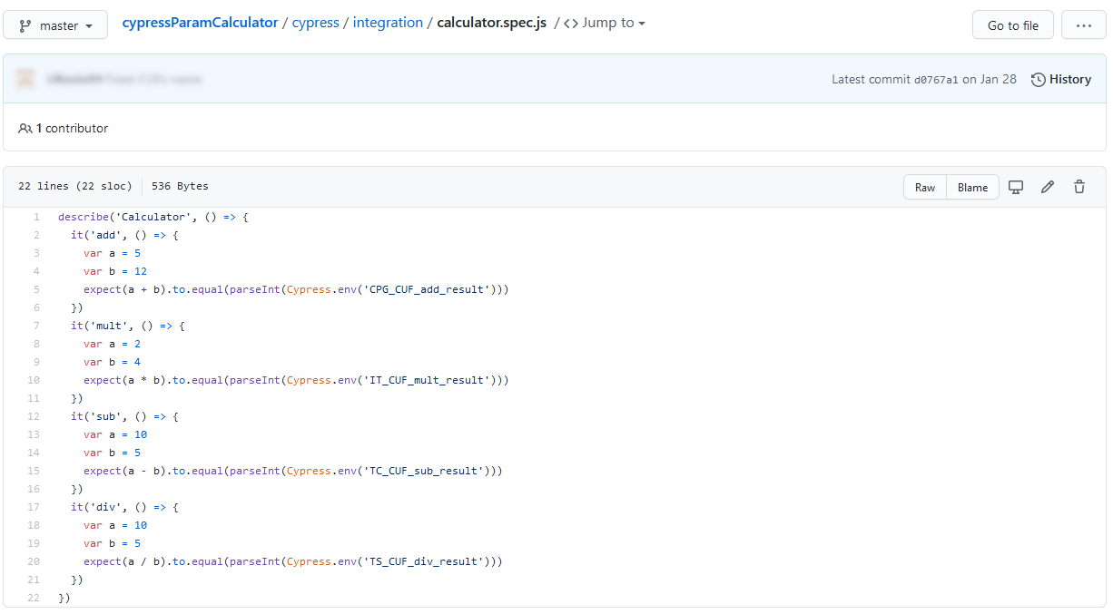1113x614 pixels.
Task: Expand the Jump to dropdown
Action: coord(605,23)
